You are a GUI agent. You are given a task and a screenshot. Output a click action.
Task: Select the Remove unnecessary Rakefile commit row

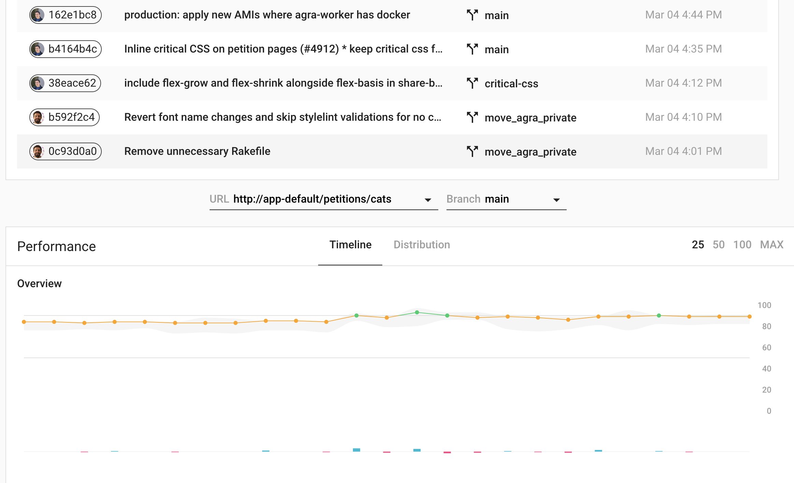coord(197,151)
